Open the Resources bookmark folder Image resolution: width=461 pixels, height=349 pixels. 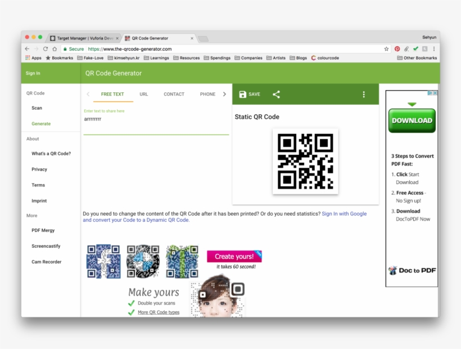click(187, 58)
